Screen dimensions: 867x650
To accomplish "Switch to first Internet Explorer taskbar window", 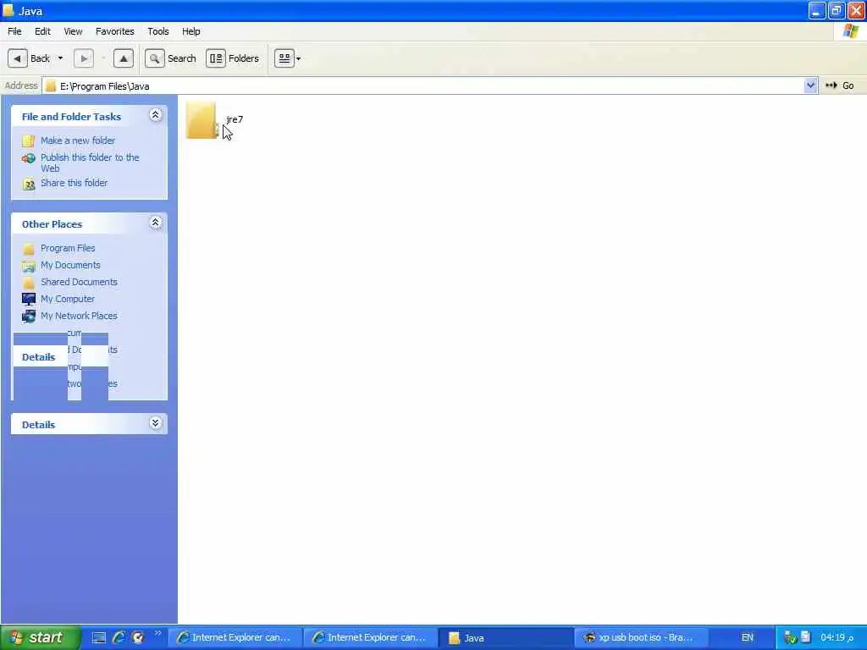I will pyautogui.click(x=235, y=637).
